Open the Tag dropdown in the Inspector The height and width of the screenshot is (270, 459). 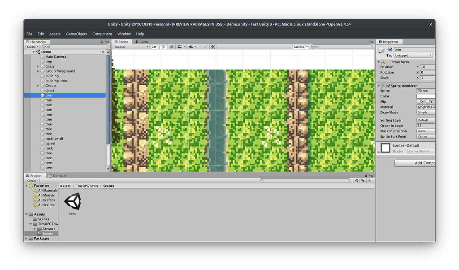click(x=413, y=55)
